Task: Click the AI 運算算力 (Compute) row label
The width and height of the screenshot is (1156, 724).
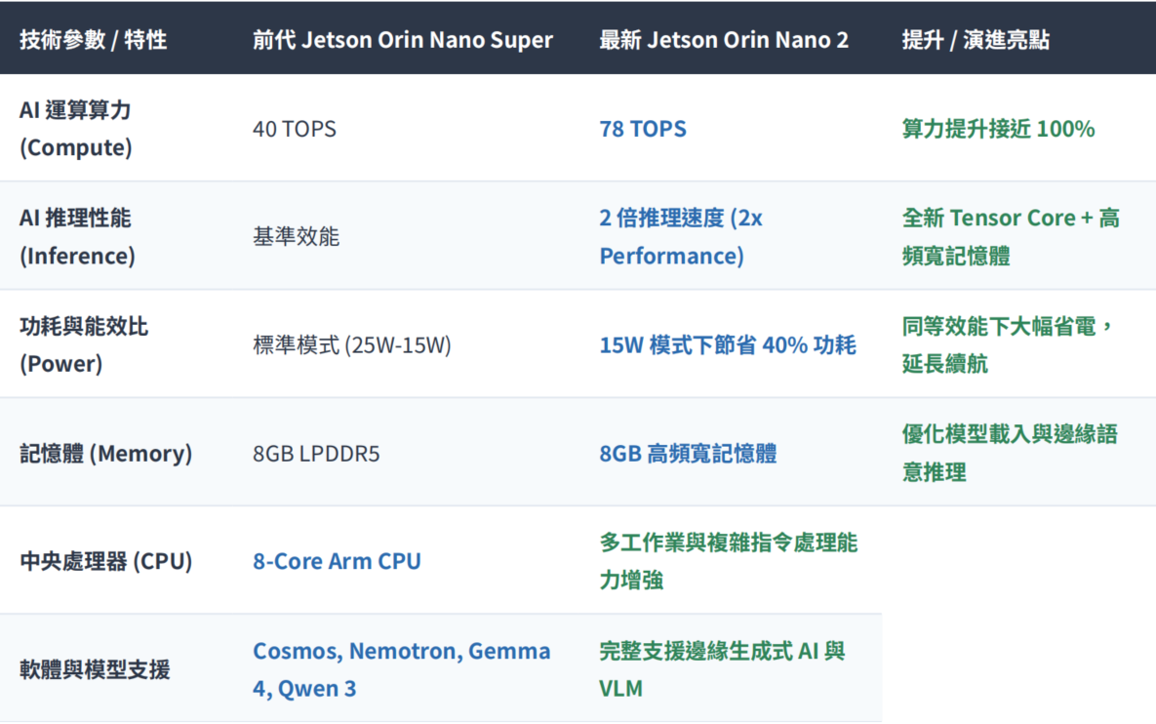Action: pyautogui.click(x=76, y=129)
